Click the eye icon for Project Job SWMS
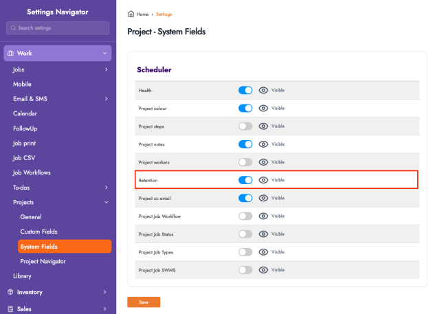The width and height of the screenshot is (433, 314). click(263, 270)
